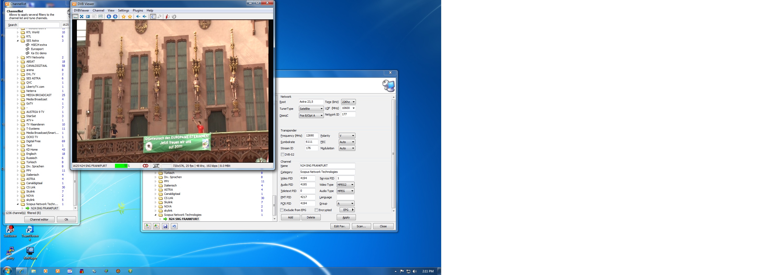The height and width of the screenshot is (275, 780).
Task: Click the blue pause-style third toolbar icon
Action: pyautogui.click(x=88, y=16)
